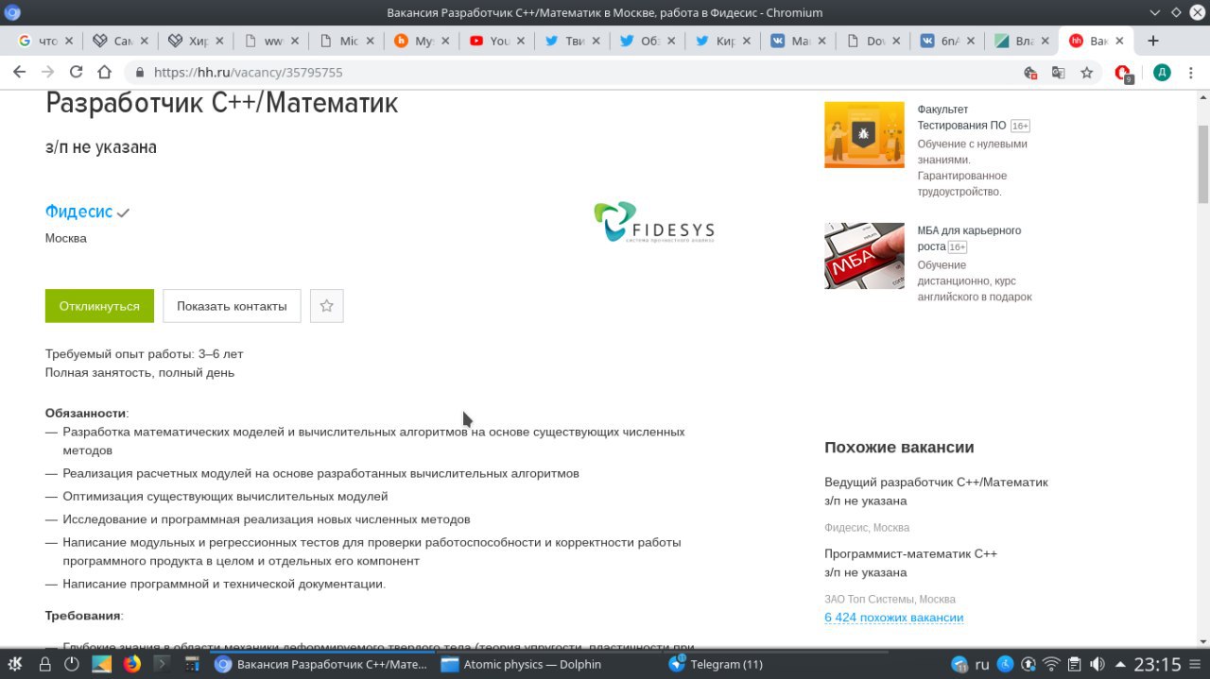Viewport: 1210px width, 679px height.
Task: Click the green Откликнуться button
Action: (99, 306)
